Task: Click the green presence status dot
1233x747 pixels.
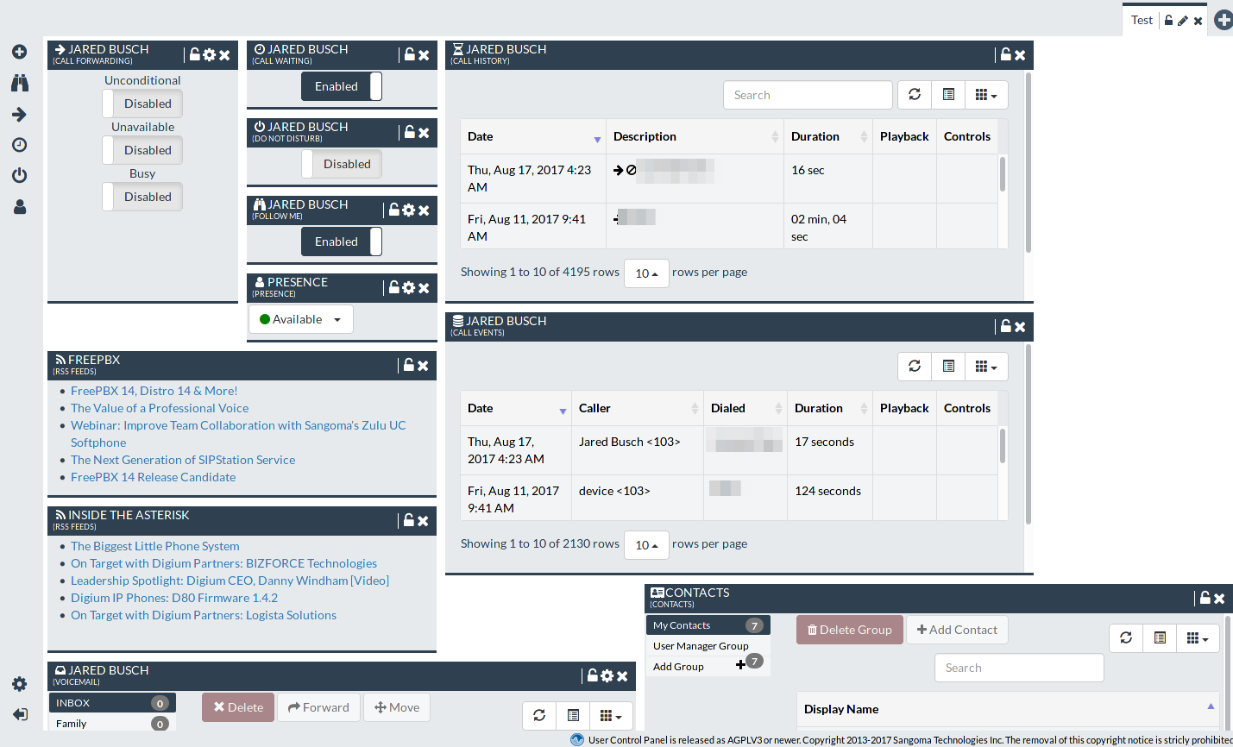Action: coord(266,318)
